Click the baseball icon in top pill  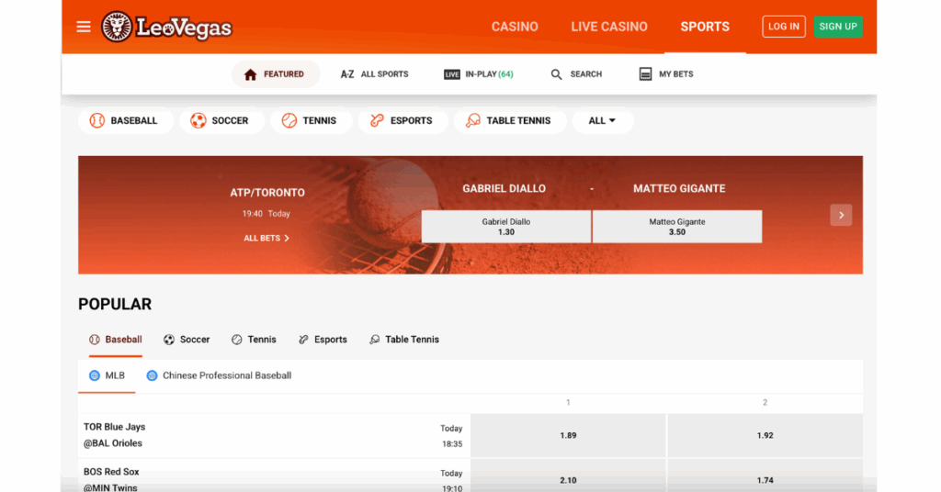coord(97,120)
